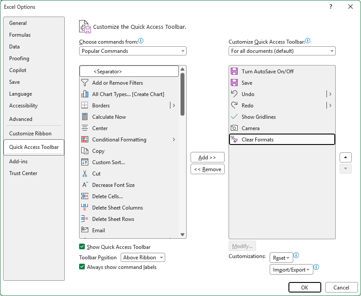
Task: Expand the Conditional Formatting submenu arrow
Action: (174, 139)
